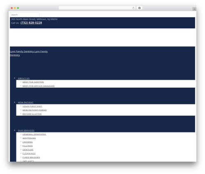Select the Crowns service link
Viewport: 205px width, 174px height.
click(27, 142)
